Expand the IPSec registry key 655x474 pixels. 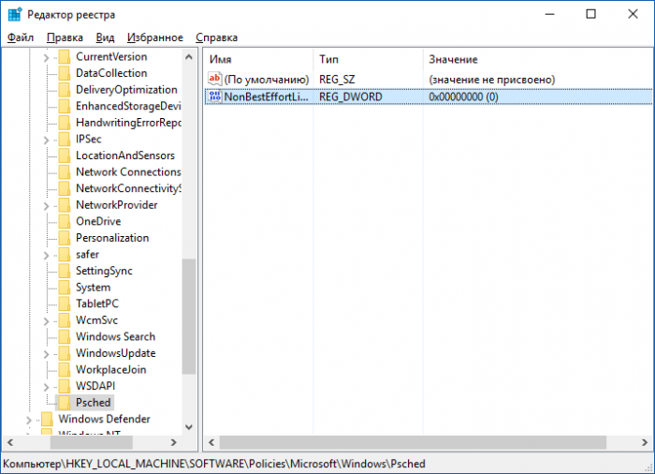point(47,140)
